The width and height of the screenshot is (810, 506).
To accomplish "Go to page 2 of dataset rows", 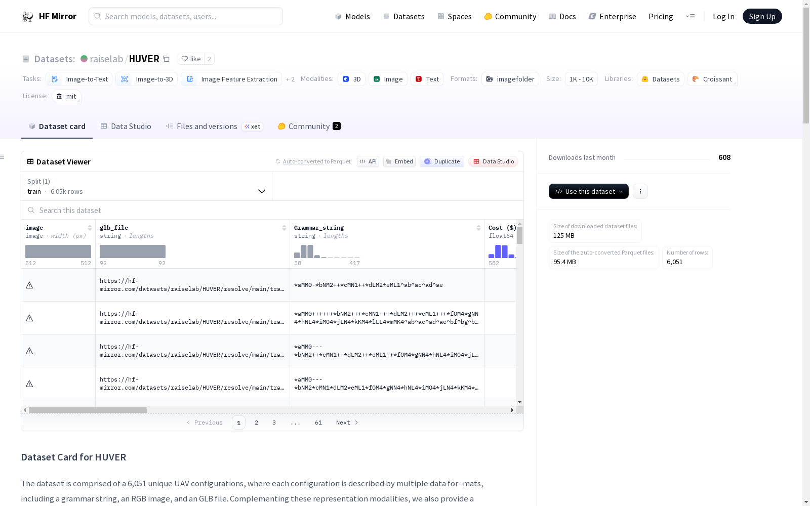I will point(257,423).
